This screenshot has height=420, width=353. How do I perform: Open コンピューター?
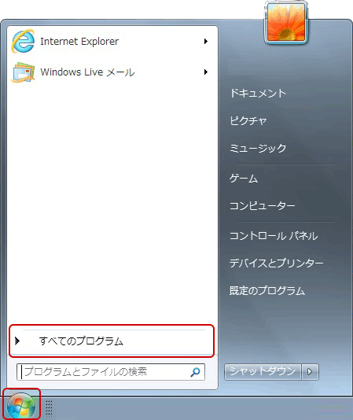point(263,206)
